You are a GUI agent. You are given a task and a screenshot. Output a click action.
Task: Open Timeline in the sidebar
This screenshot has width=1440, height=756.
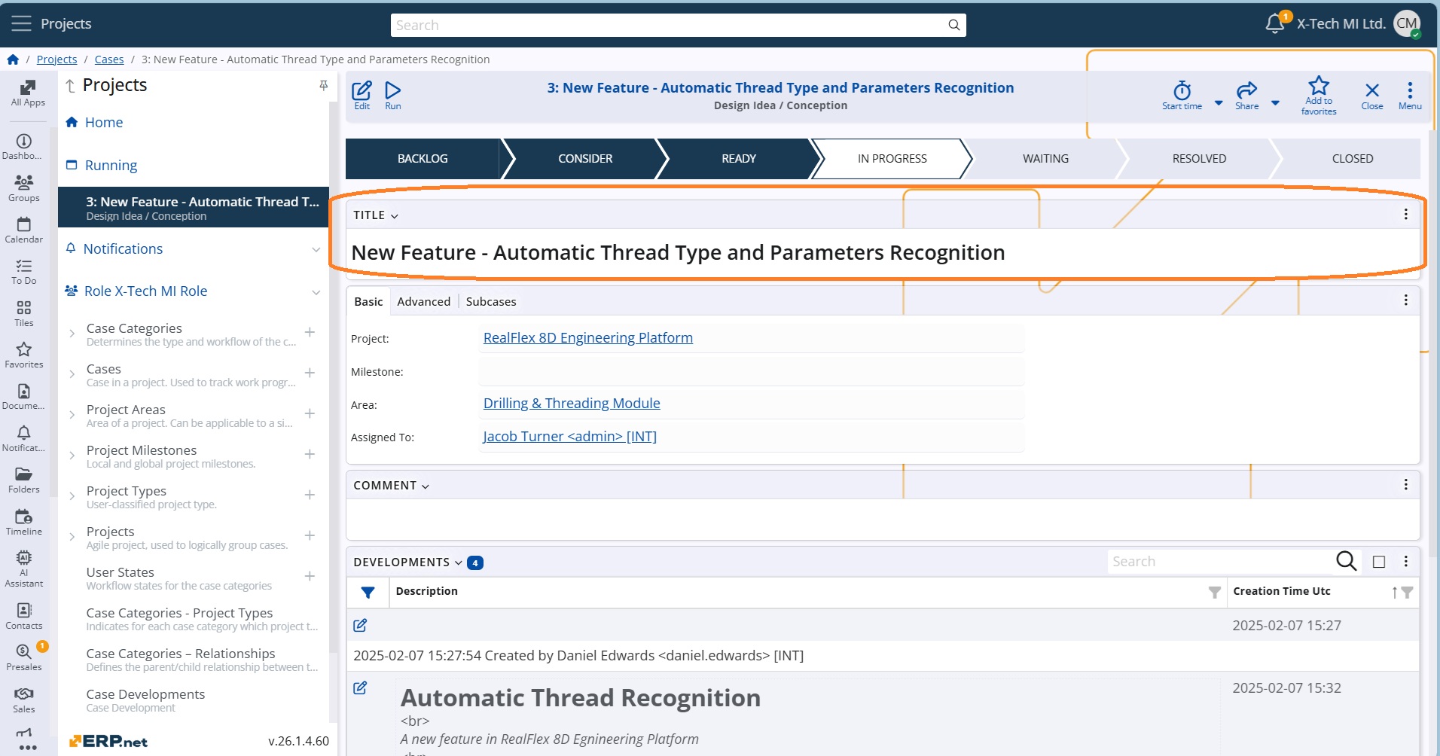tap(24, 523)
